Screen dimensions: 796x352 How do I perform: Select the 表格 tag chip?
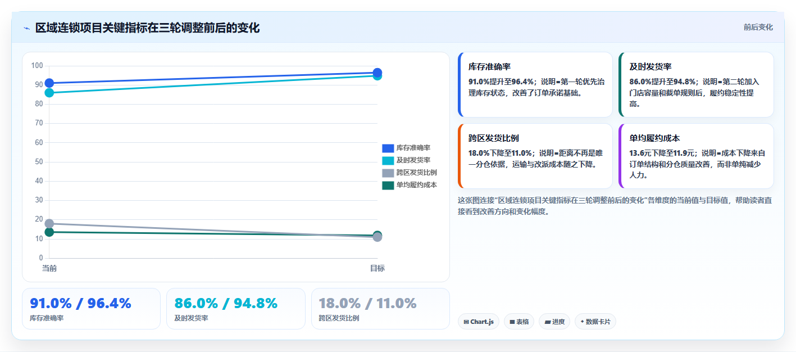click(x=519, y=322)
